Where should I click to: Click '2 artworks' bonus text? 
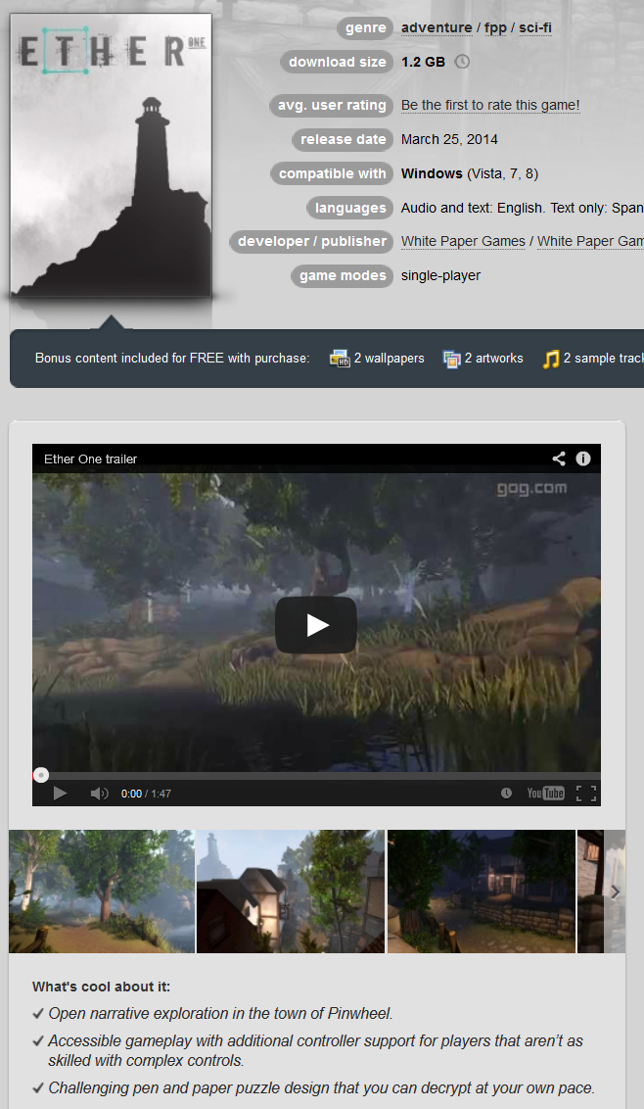493,358
